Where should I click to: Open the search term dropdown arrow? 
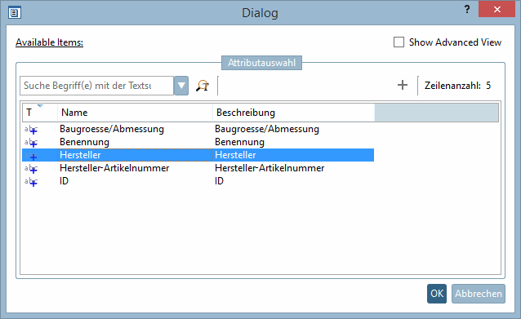[x=181, y=86]
